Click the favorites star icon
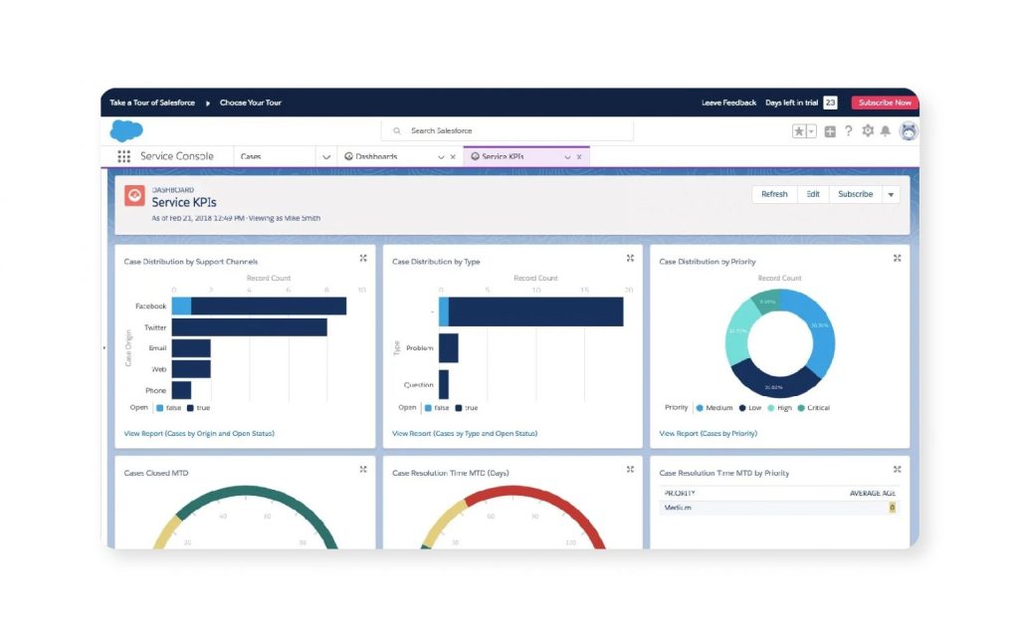1019x637 pixels. point(799,131)
